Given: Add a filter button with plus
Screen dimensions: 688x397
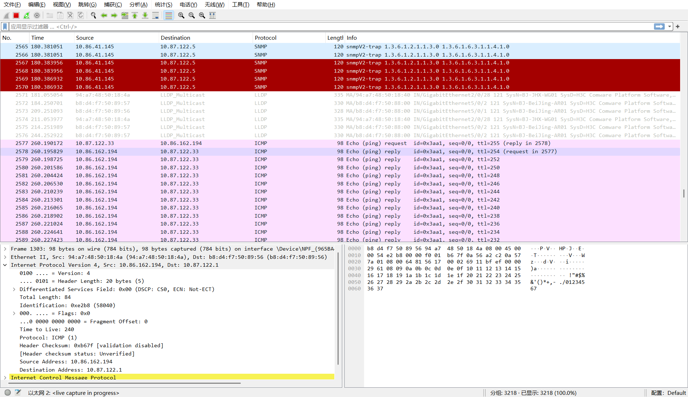Looking at the screenshot, I should [x=678, y=26].
